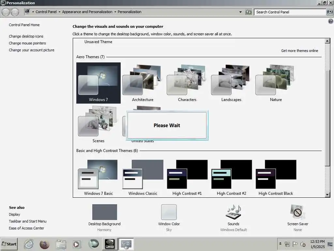The height and width of the screenshot is (251, 334).
Task: Expand Appearance and Personalization breadcrumb arrow
Action: (115, 12)
